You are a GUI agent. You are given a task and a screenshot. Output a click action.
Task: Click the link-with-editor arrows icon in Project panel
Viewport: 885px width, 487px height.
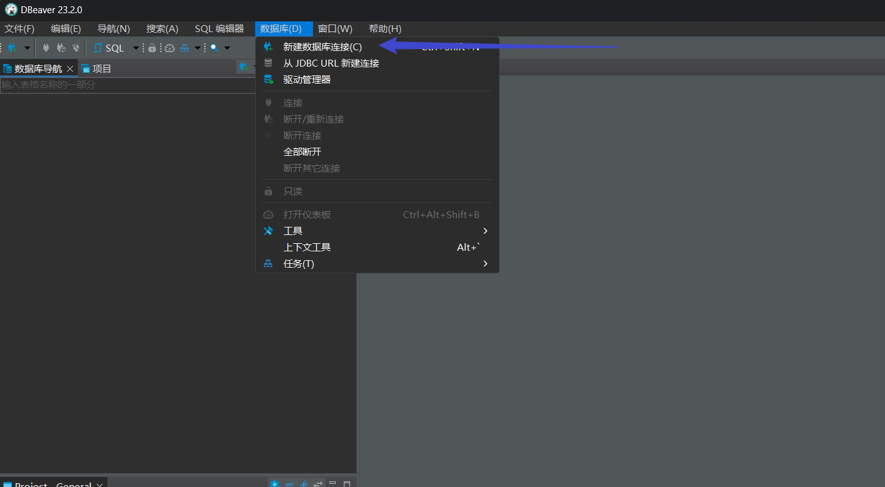318,484
